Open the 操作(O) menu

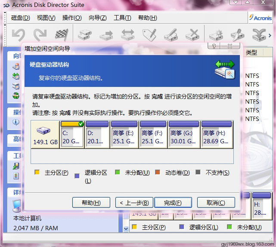click(x=72, y=18)
